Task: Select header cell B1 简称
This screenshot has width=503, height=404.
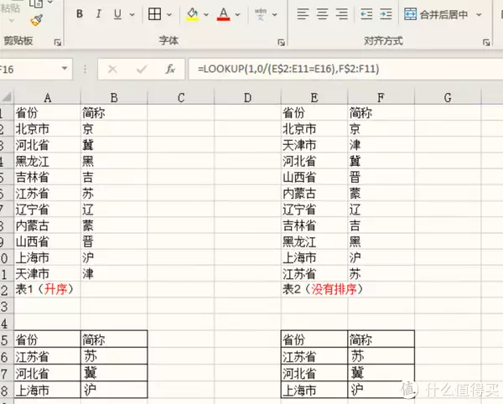Action: pyautogui.click(x=114, y=112)
